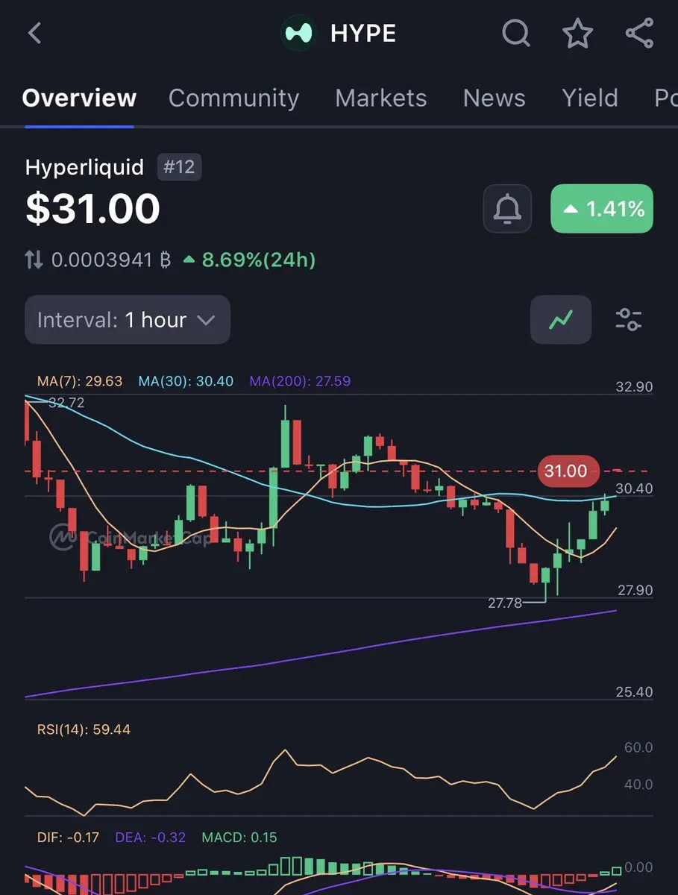Tap the 27.78 low price annotation
The image size is (678, 895).
[505, 603]
